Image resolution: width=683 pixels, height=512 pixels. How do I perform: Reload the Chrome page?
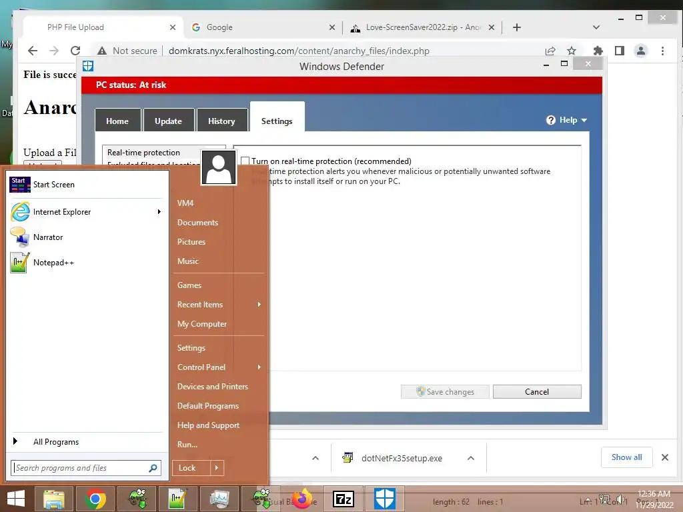75,51
